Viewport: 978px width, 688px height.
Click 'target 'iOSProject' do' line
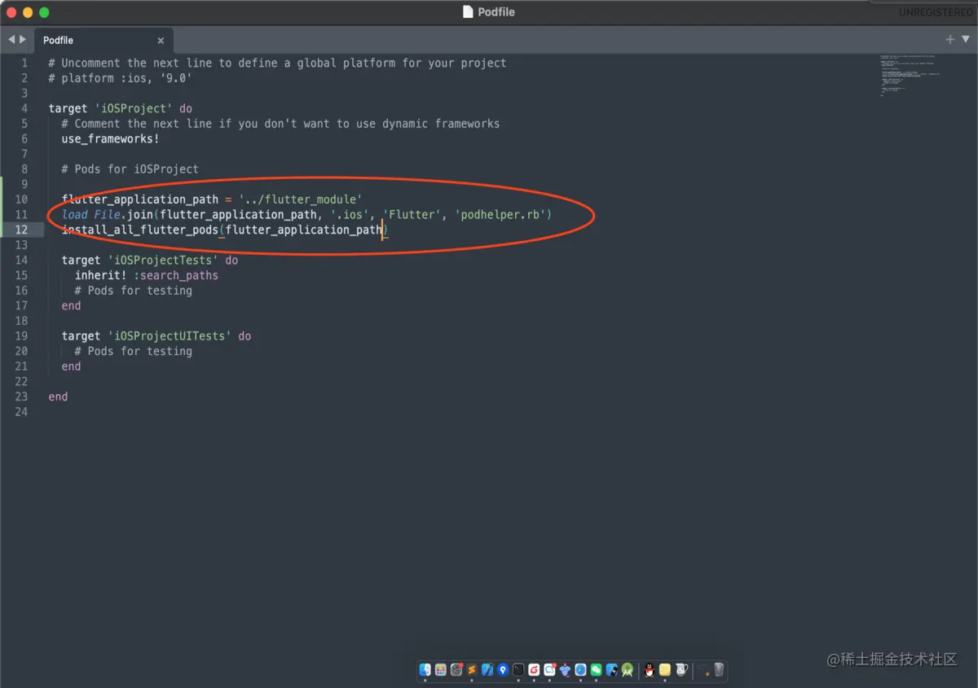click(120, 108)
